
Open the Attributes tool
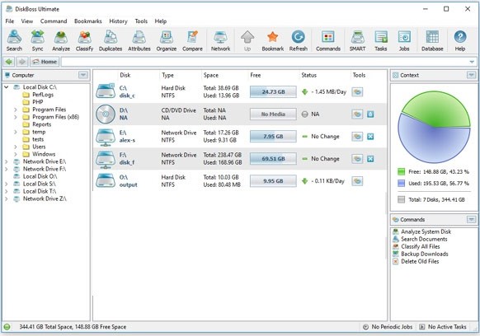tap(139, 40)
